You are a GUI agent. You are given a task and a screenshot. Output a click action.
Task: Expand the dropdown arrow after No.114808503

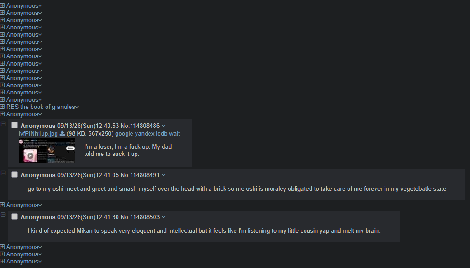pos(164,217)
